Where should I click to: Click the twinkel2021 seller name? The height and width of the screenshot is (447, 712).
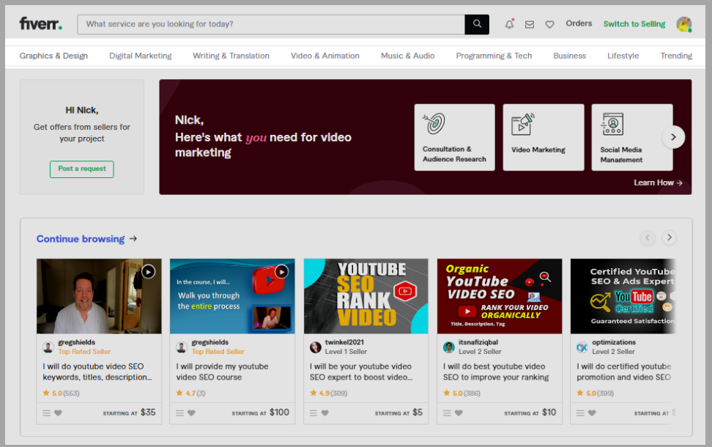[344, 342]
